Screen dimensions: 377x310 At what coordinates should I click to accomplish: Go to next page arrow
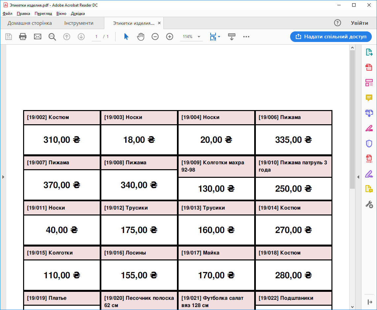pyautogui.click(x=81, y=37)
